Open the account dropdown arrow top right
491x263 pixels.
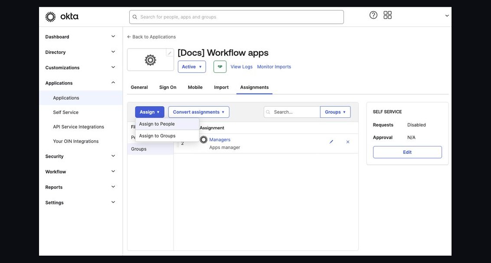click(447, 16)
